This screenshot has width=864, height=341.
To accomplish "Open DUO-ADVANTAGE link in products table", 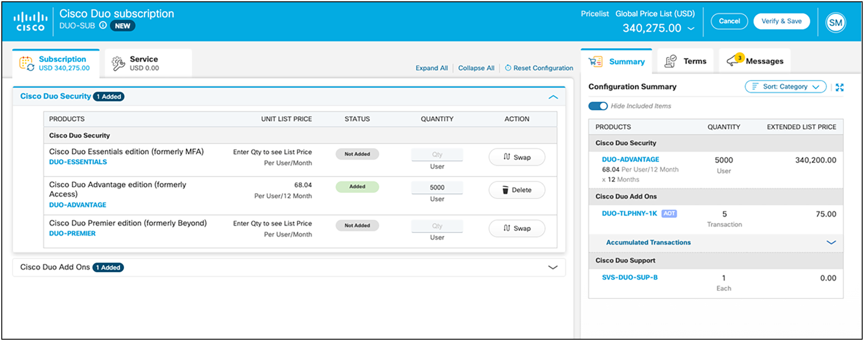I will 78,205.
